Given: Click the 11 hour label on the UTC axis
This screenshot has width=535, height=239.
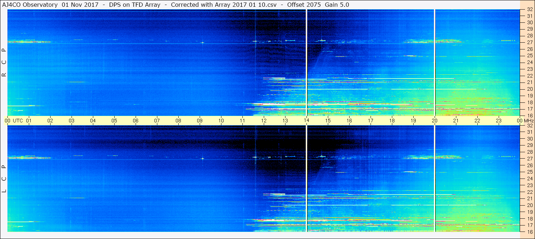Looking at the screenshot, I should [242, 121].
